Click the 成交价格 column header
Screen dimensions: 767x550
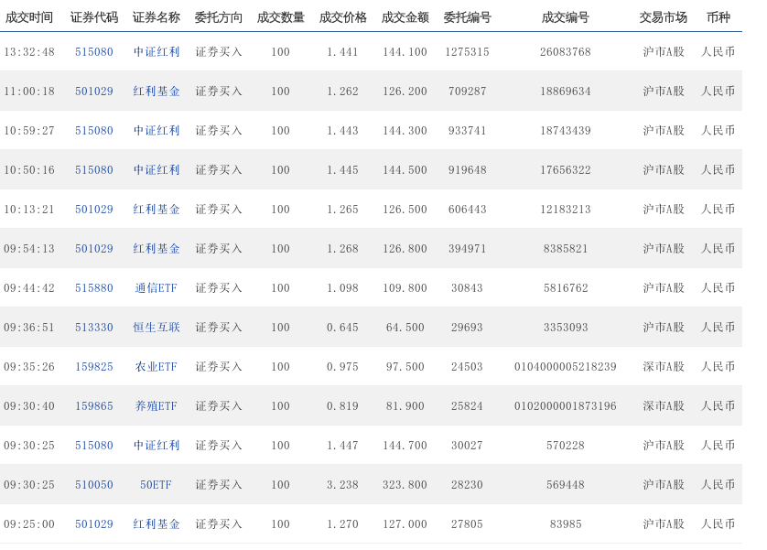coord(343,17)
